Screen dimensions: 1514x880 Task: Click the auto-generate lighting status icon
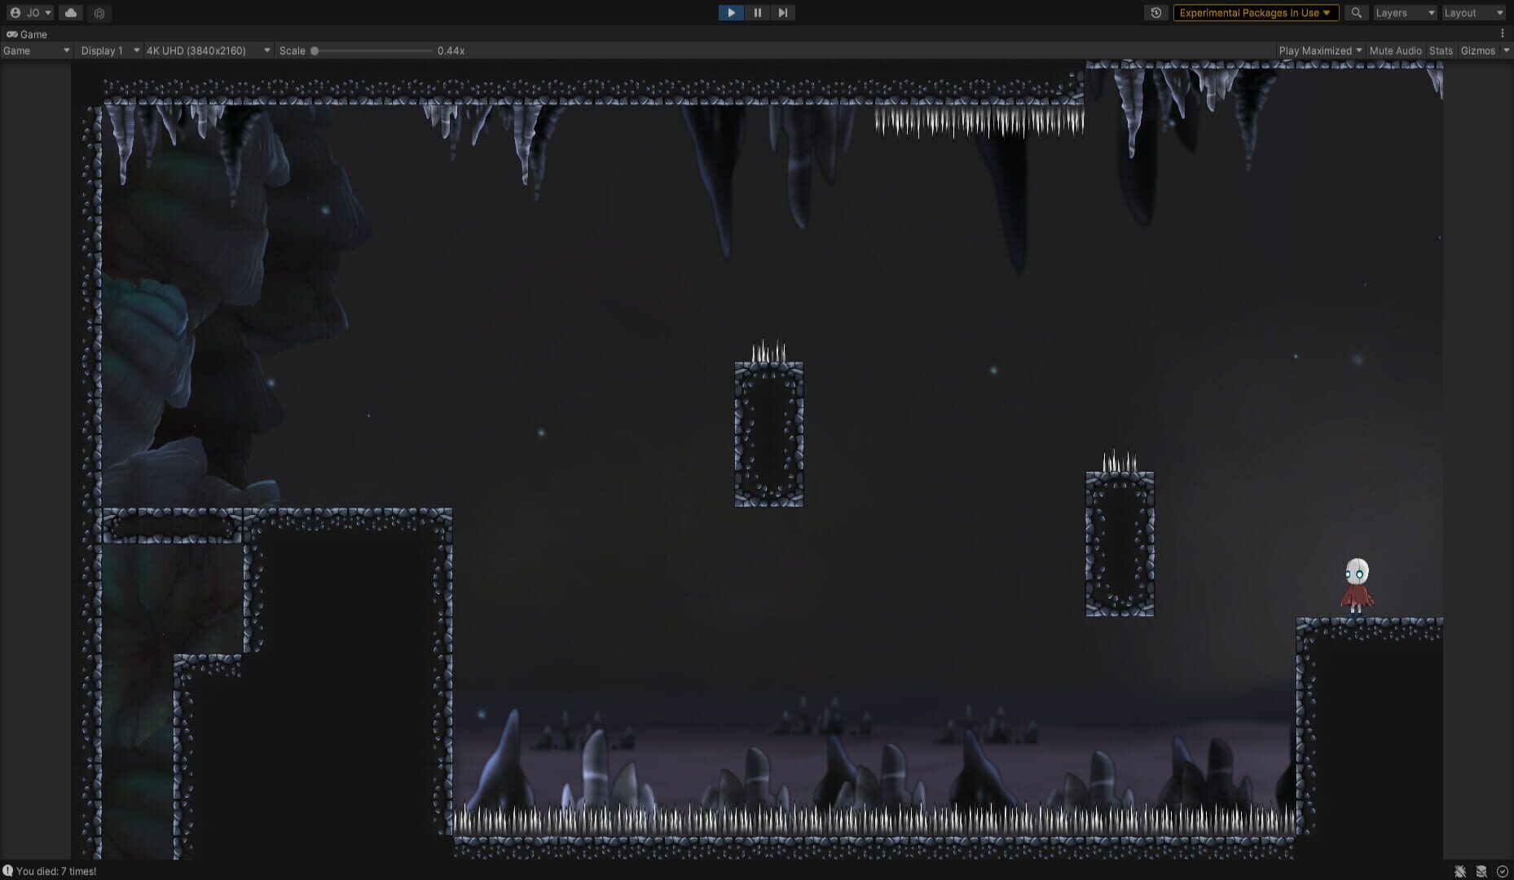pos(1481,871)
